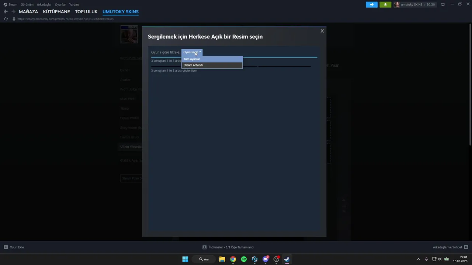The image size is (472, 265).
Task: Open the blue diamond taskbar app
Action: point(254,259)
